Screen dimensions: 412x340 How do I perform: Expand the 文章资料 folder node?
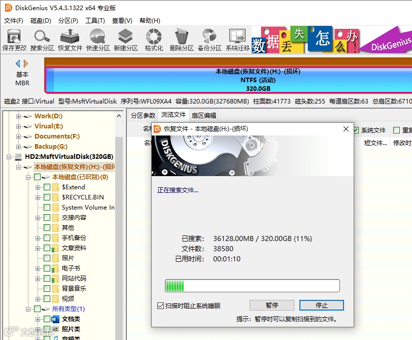tap(38, 248)
